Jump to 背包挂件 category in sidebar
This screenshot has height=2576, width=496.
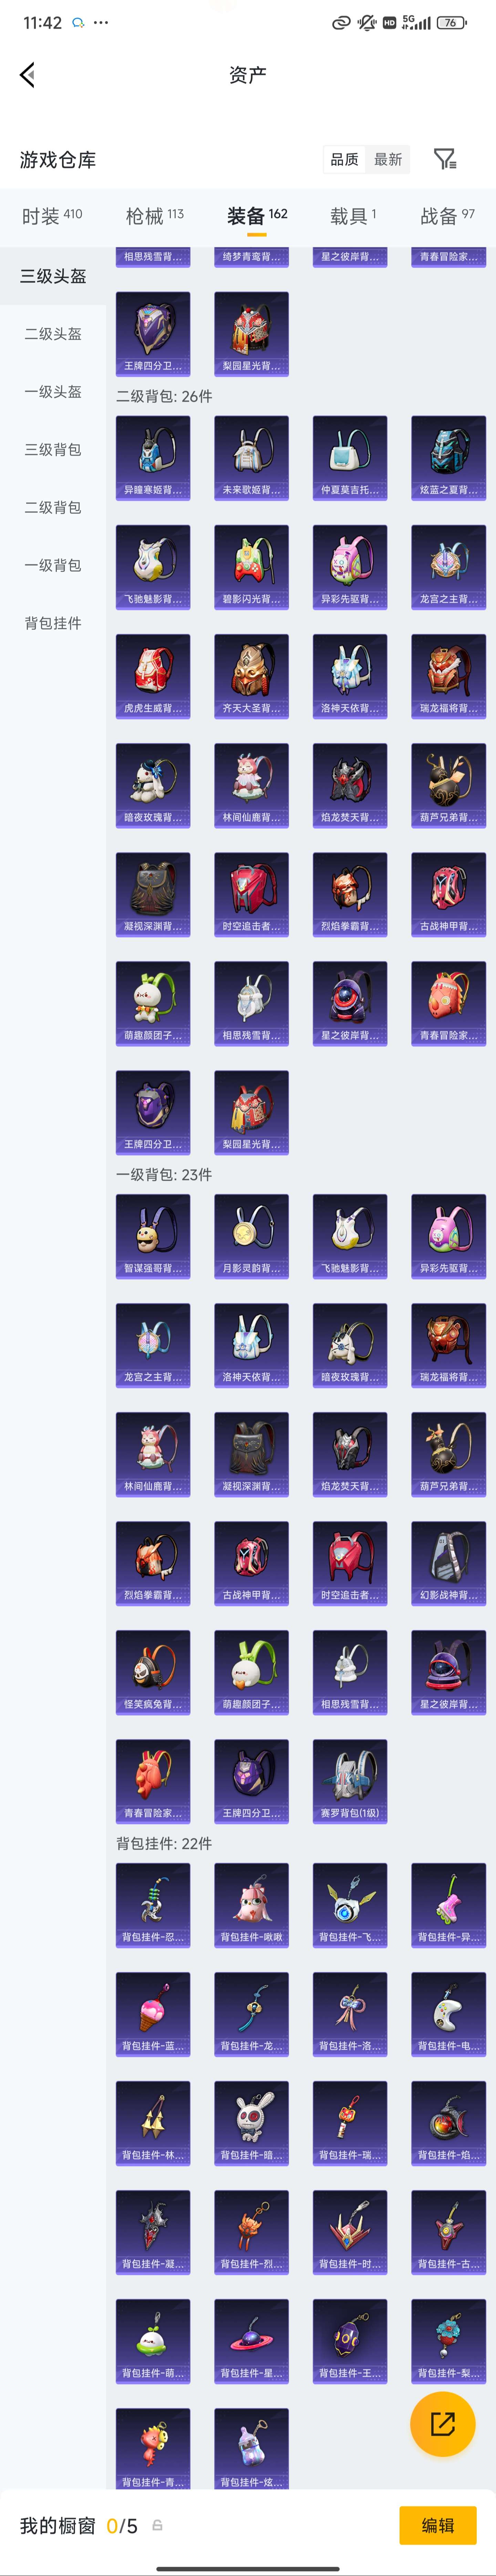(x=53, y=623)
